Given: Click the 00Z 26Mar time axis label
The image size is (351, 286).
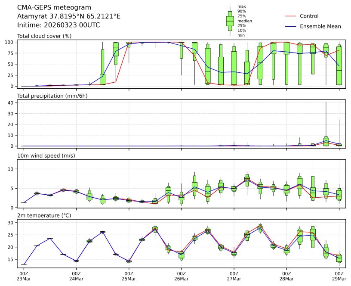Looking at the screenshot, I should (x=181, y=276).
